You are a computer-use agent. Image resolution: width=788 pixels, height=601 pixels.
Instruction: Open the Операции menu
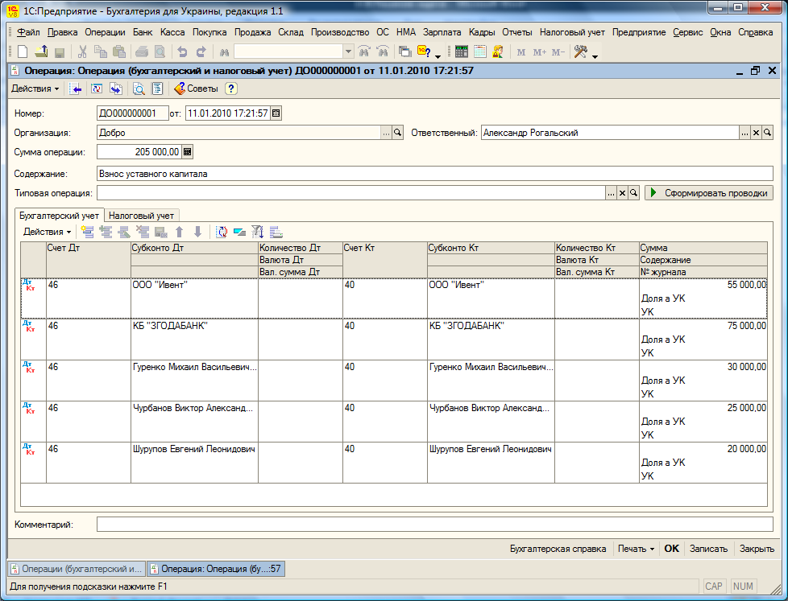point(105,32)
